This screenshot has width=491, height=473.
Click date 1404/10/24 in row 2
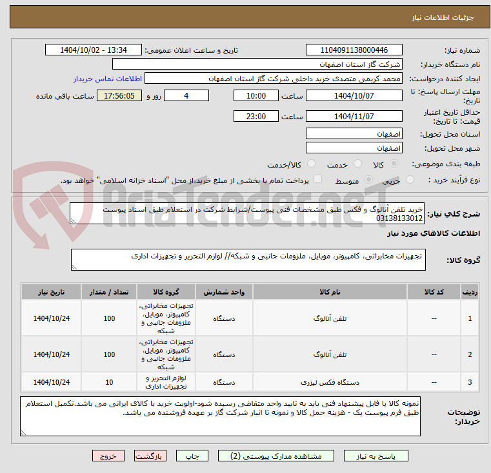[x=52, y=354]
